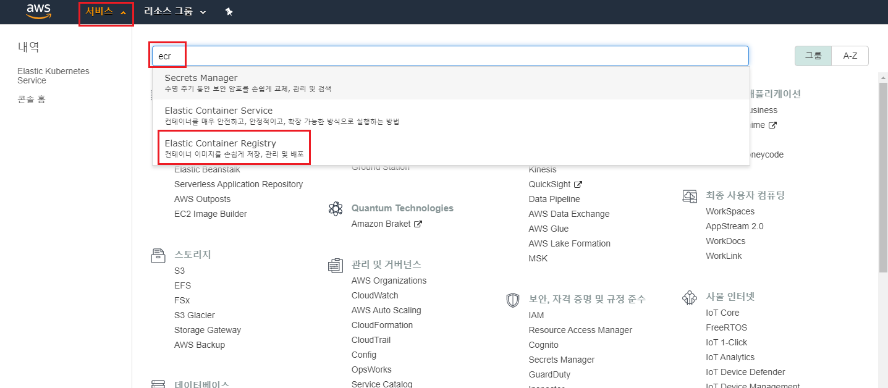
Task: Click the Storage category icon
Action: [158, 256]
